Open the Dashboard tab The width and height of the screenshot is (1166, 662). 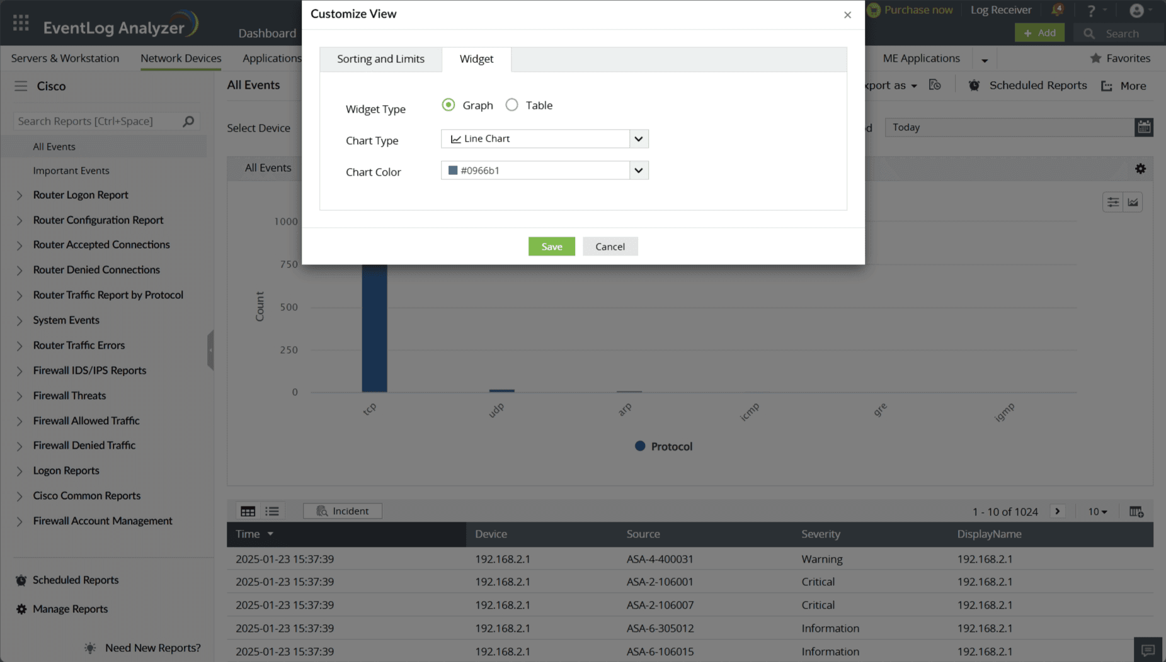267,33
